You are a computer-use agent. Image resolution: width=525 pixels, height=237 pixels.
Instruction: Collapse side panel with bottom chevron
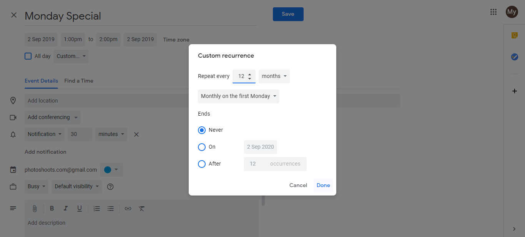click(514, 229)
